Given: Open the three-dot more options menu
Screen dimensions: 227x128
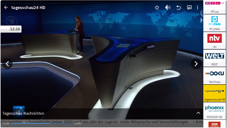Looking at the screenshot, I should coord(197,7).
